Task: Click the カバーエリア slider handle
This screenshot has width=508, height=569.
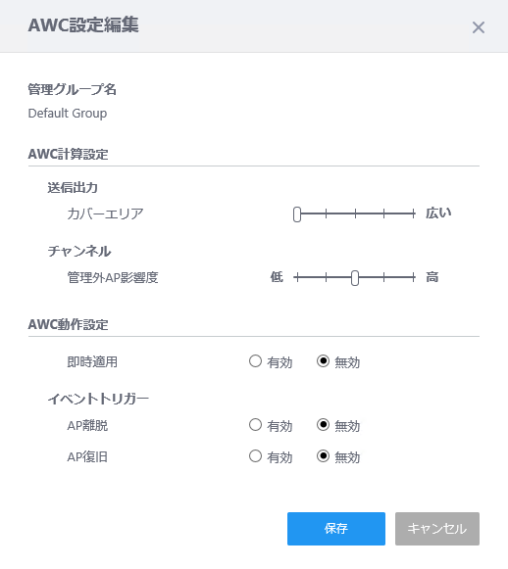Action: (x=297, y=214)
